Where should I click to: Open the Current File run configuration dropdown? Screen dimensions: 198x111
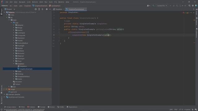coord(162,6)
